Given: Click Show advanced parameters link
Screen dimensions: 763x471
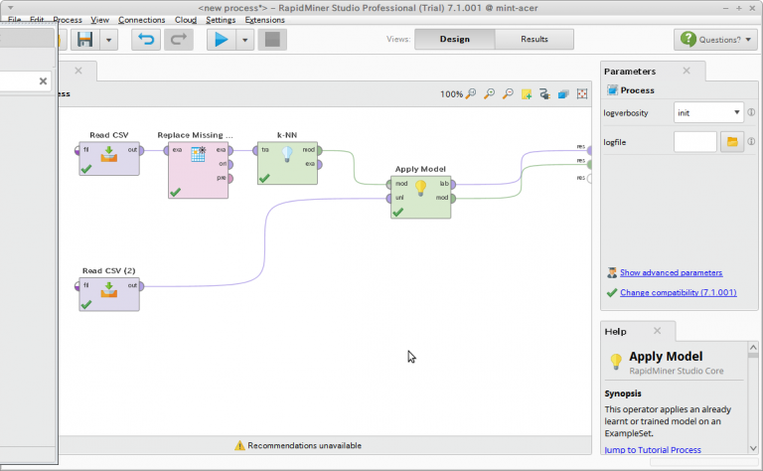Looking at the screenshot, I should [671, 273].
